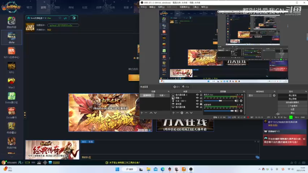The width and height of the screenshot is (308, 173).
Task: Hide the 显示器采集 2 source with its eye icon
Action: 197,95
